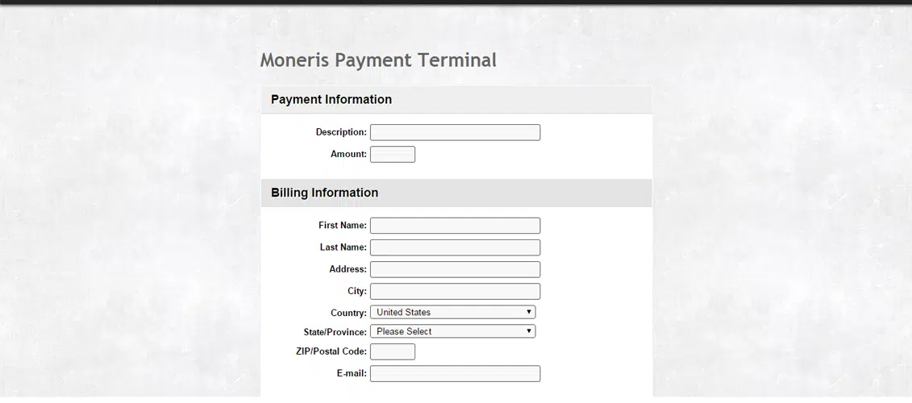Click the 'Payment Information' section header
The height and width of the screenshot is (403, 912).
coord(331,100)
